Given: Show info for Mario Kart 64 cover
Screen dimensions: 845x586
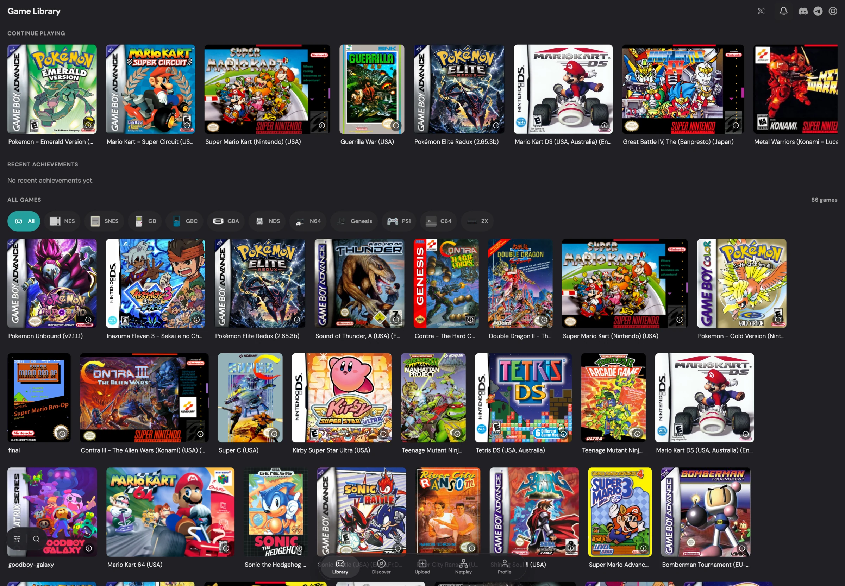Looking at the screenshot, I should click(x=226, y=548).
